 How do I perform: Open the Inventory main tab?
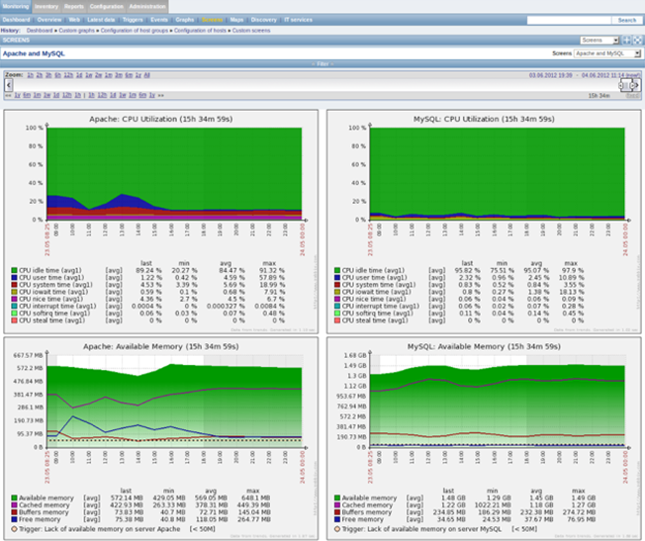46,6
